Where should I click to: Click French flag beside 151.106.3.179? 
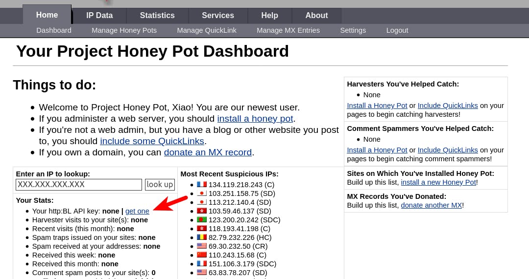click(202, 263)
